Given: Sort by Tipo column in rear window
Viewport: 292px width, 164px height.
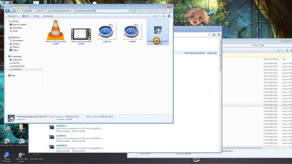Looking at the screenshot, I should click(x=284, y=59).
